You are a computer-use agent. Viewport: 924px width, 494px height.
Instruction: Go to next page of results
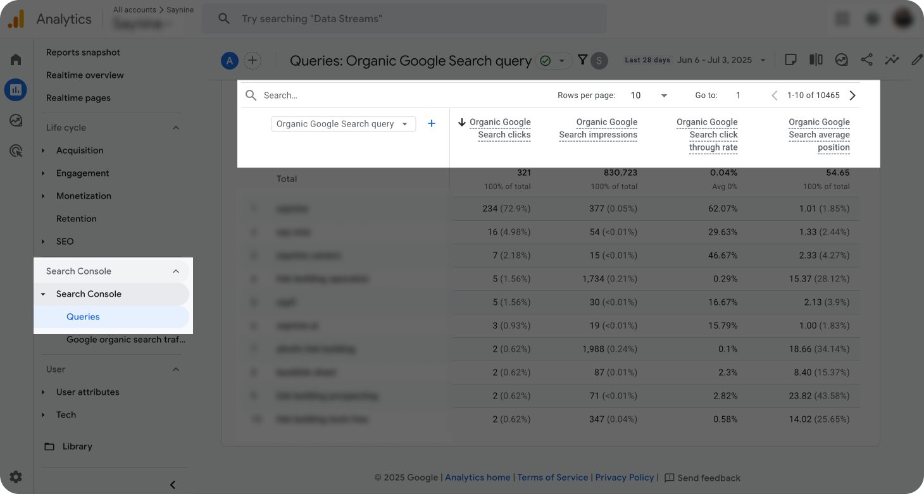point(852,96)
